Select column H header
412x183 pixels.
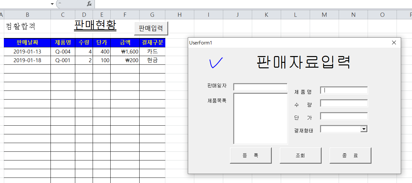(x=179, y=14)
